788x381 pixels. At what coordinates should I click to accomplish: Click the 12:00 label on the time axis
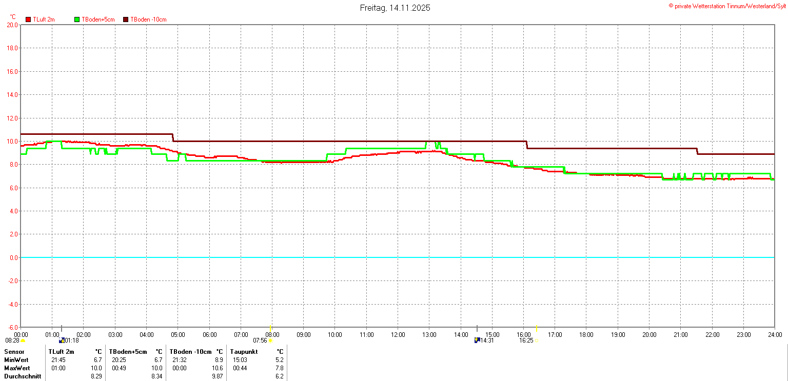tap(398, 335)
